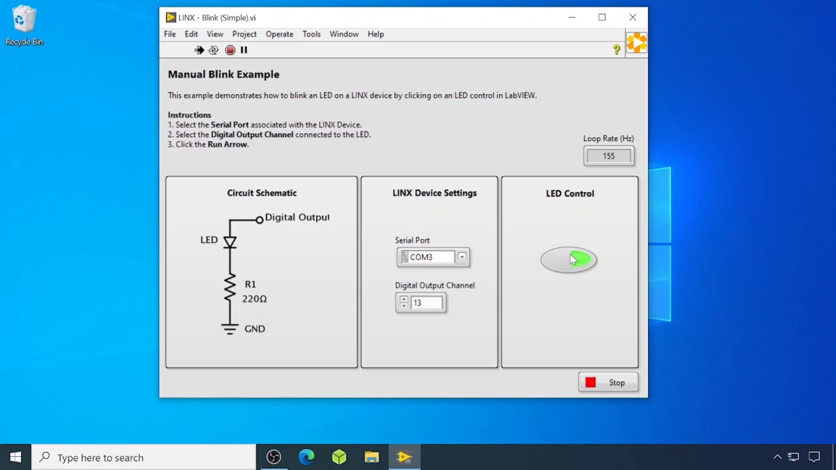Decrement the Digital Output Channel value
836x470 pixels.
404,306
